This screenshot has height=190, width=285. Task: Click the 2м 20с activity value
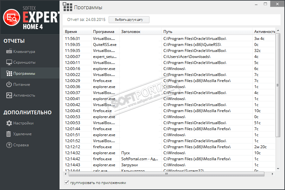(x=260, y=147)
